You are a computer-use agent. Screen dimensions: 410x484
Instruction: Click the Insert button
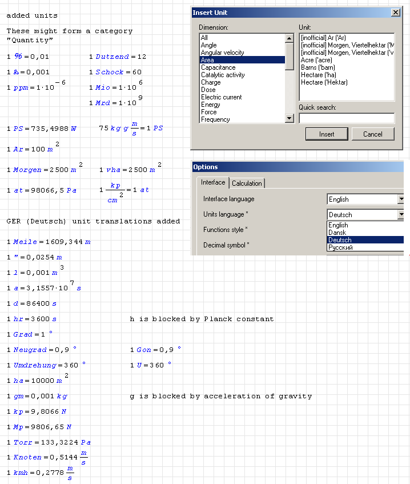click(x=327, y=134)
